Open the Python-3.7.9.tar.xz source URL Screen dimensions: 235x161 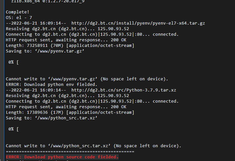[124, 90]
